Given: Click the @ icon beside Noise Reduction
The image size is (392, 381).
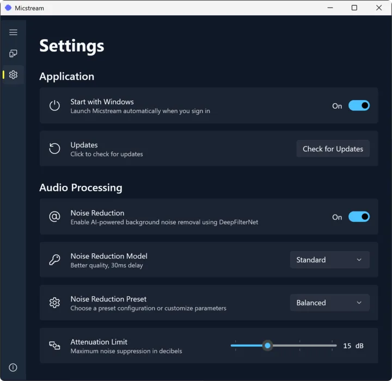Looking at the screenshot, I should tap(54, 216).
